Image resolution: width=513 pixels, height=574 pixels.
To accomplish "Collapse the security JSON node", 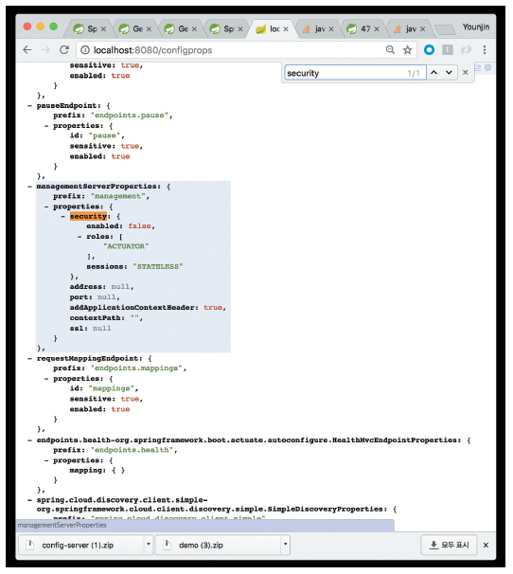I will coord(63,216).
